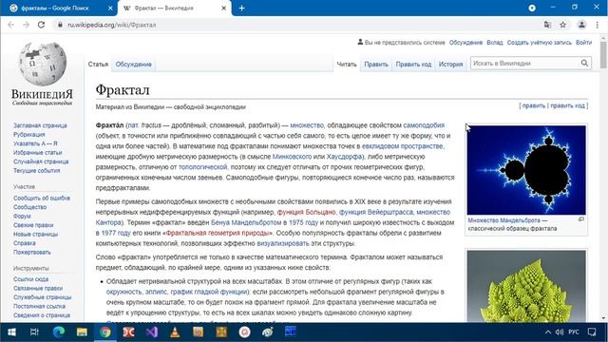Enlarge the Mandelbrot image caption icon
The width and height of the screenshot is (608, 342).
tap(580, 219)
